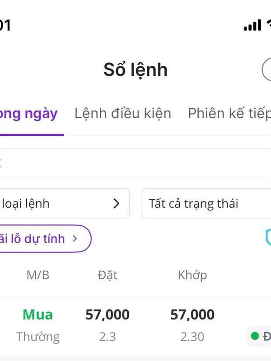This screenshot has width=271, height=361.
Task: Tap the circular icon beside Sổ lệnh title
Action: pos(267,70)
